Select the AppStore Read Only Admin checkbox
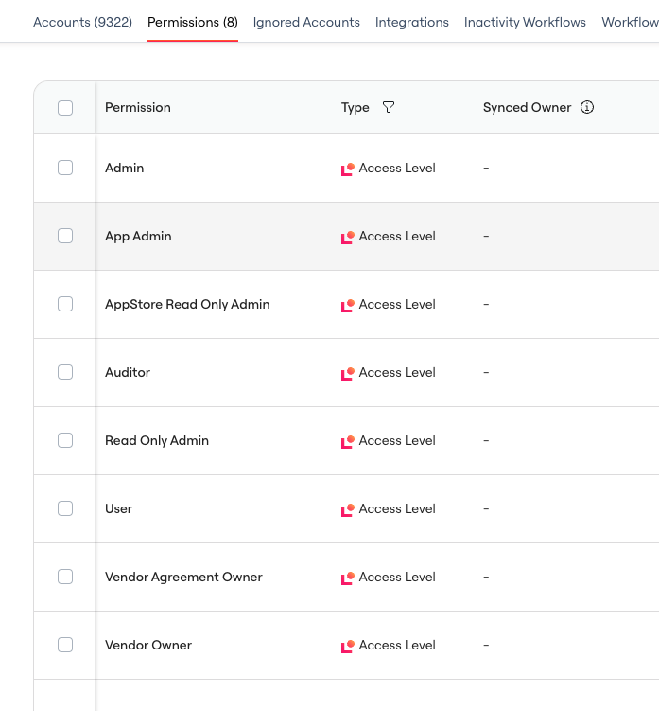Image resolution: width=659 pixels, height=711 pixels. pyautogui.click(x=65, y=304)
